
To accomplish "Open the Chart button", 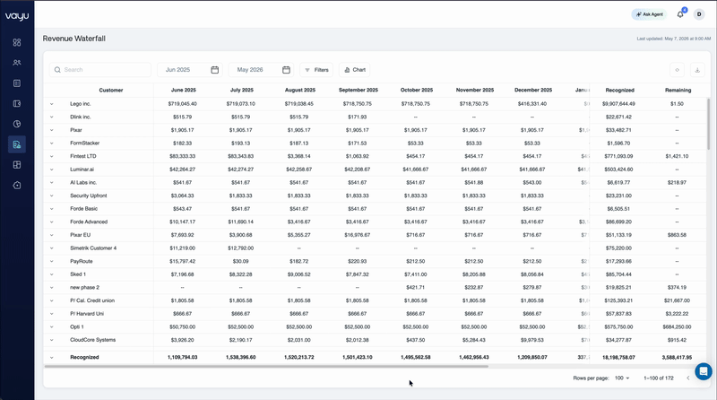I will tap(354, 70).
